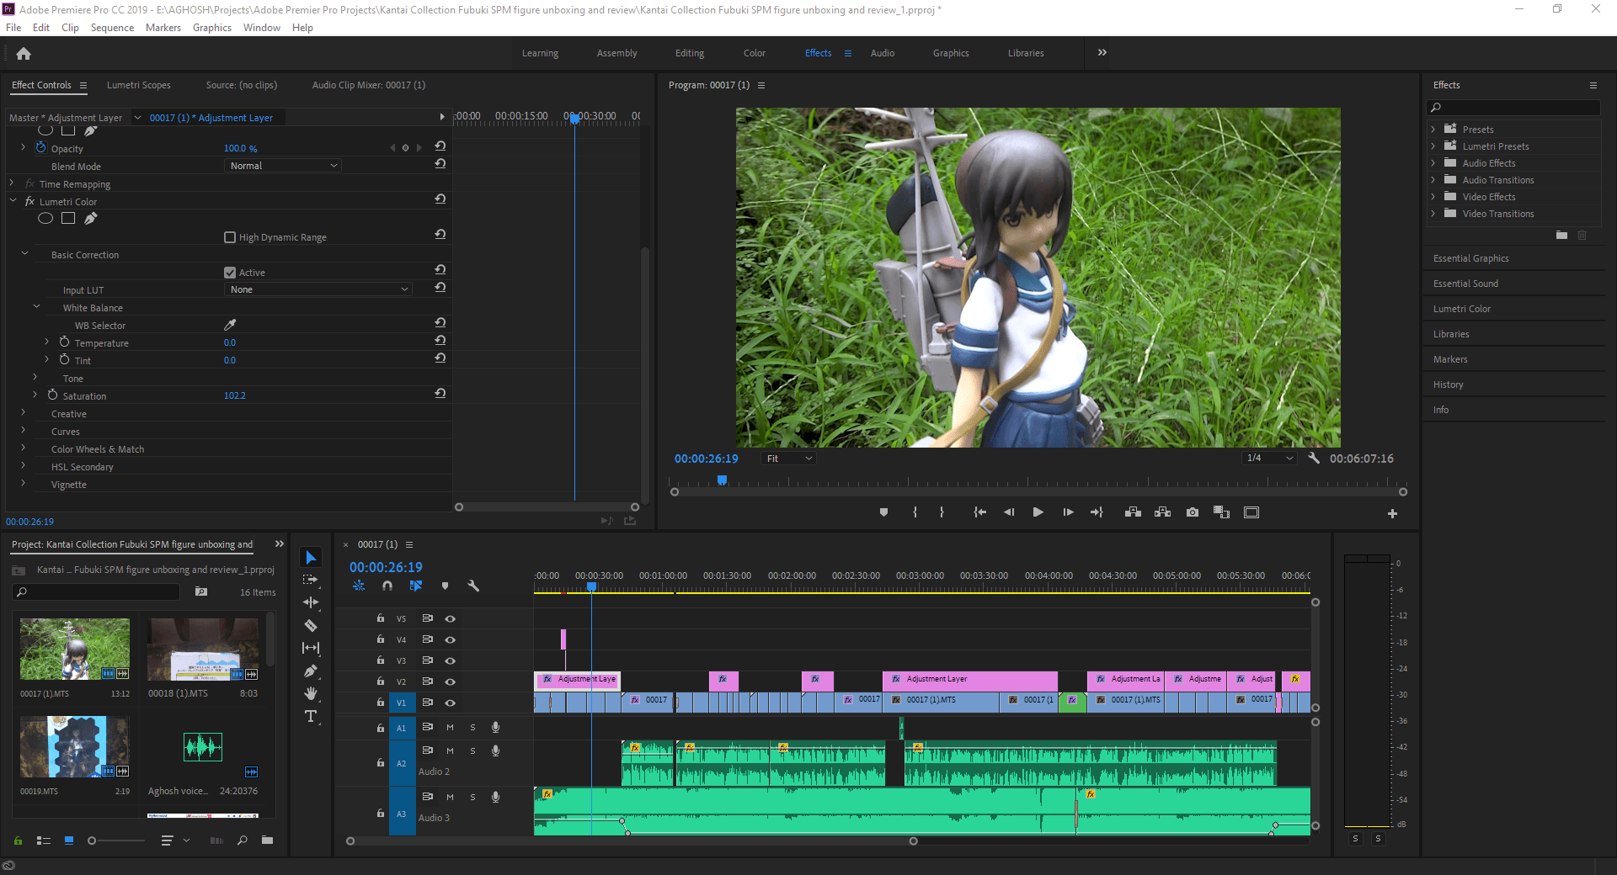This screenshot has height=875, width=1617.
Task: Open the timeline wrench settings icon
Action: [474, 586]
